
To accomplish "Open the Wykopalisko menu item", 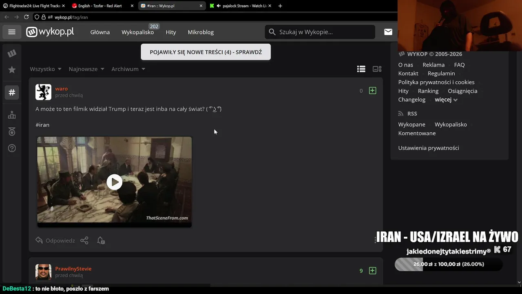I will click(137, 32).
